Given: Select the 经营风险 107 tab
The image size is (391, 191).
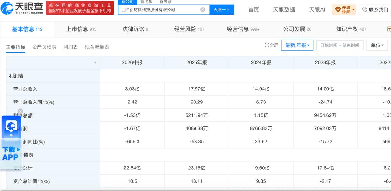Looking at the screenshot, I should (x=189, y=29).
